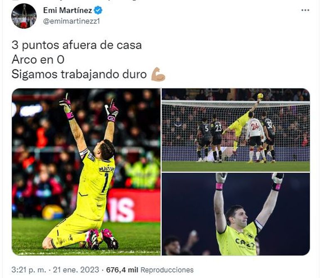Click the 21 ene. 2023 date
320x278 pixels.
pyautogui.click(x=76, y=270)
